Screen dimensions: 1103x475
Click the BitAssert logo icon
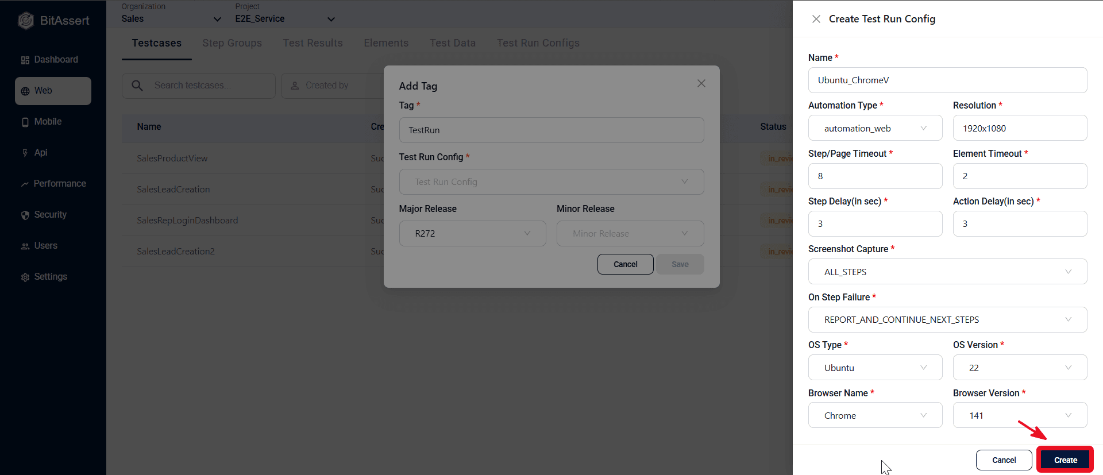pos(26,21)
